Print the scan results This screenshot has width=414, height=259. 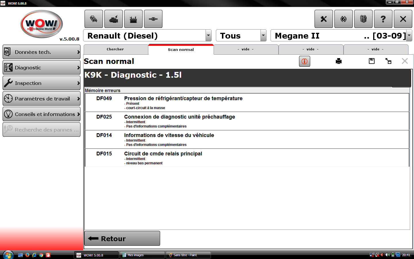click(x=339, y=61)
